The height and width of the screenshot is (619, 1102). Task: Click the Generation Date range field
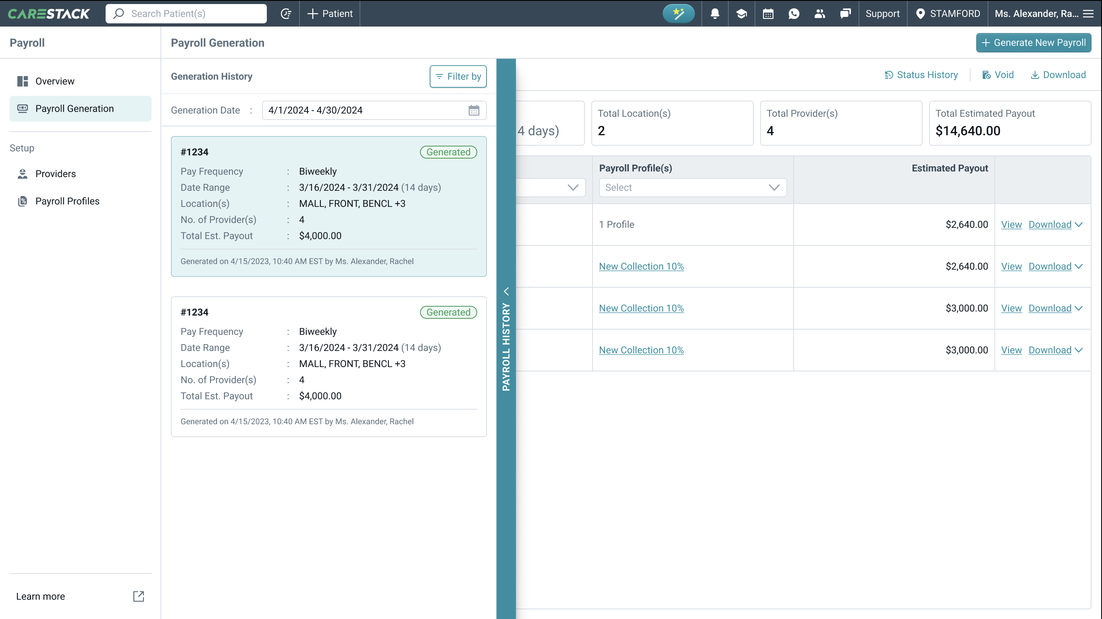(374, 110)
